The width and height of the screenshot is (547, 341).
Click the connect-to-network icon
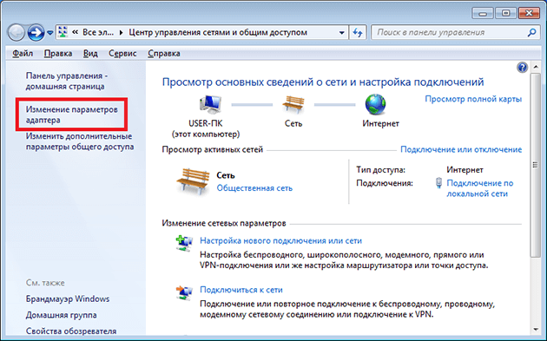point(184,293)
